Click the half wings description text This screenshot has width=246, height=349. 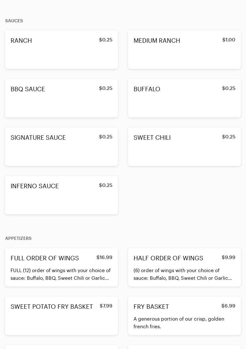(x=183, y=274)
